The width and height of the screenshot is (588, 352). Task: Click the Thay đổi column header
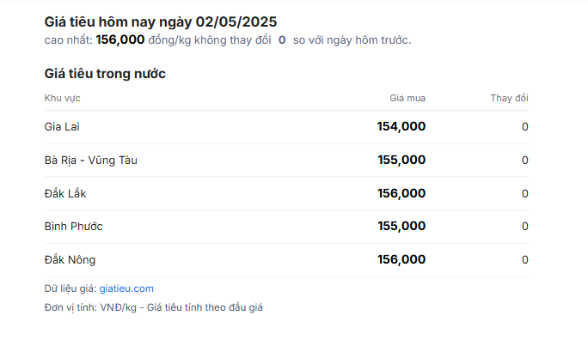click(x=509, y=98)
